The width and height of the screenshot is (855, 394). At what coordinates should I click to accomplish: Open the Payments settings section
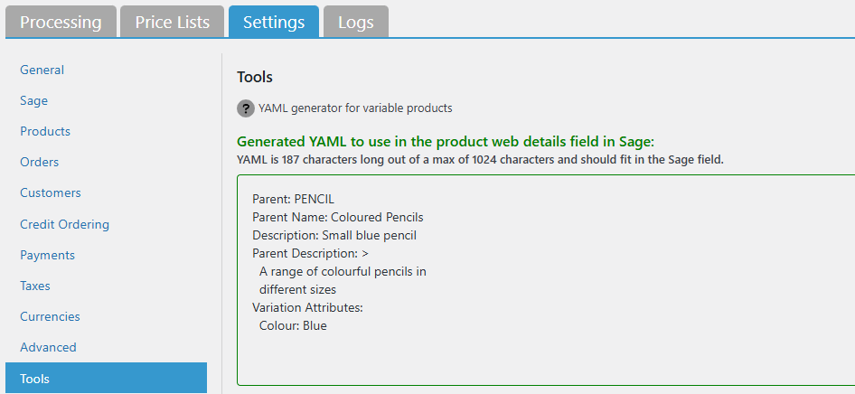coord(48,255)
